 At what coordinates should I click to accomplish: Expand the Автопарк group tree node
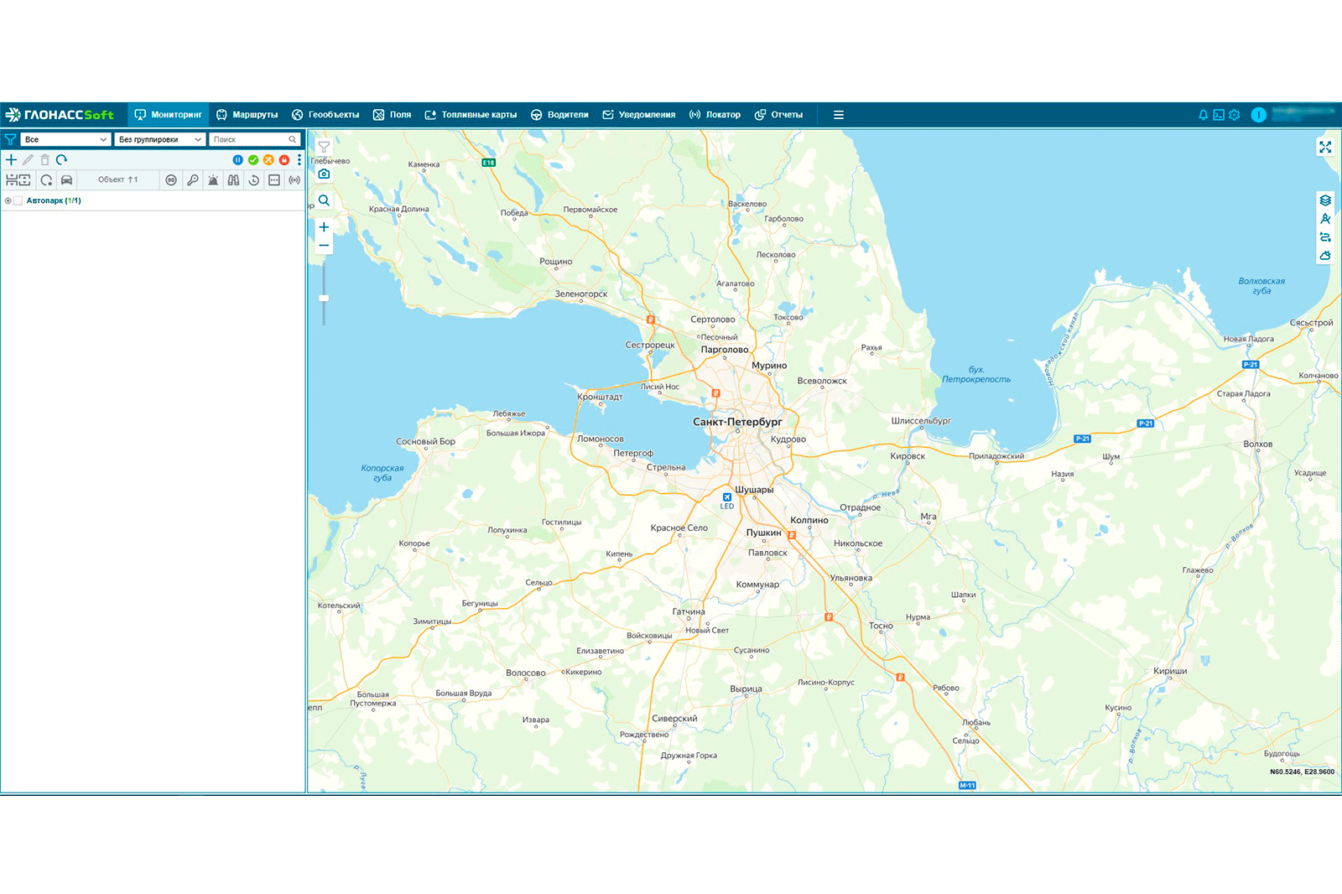pyautogui.click(x=8, y=200)
